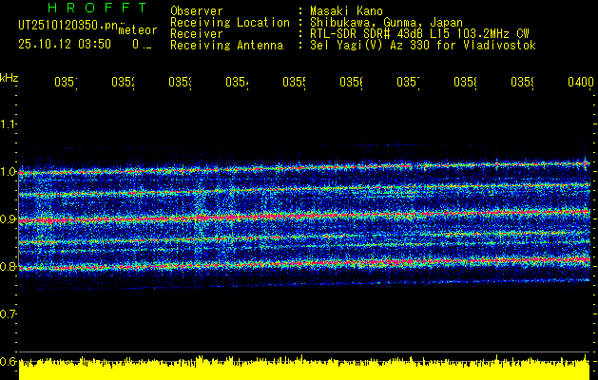Click the 0353 time marker
The width and height of the screenshot is (598, 380).
pyautogui.click(x=180, y=82)
